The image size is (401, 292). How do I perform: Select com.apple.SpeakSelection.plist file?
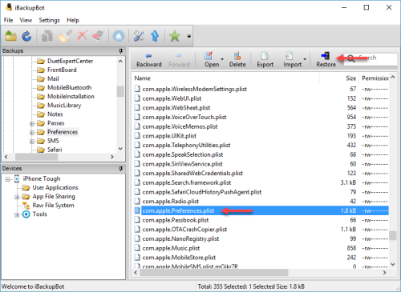pos(183,154)
